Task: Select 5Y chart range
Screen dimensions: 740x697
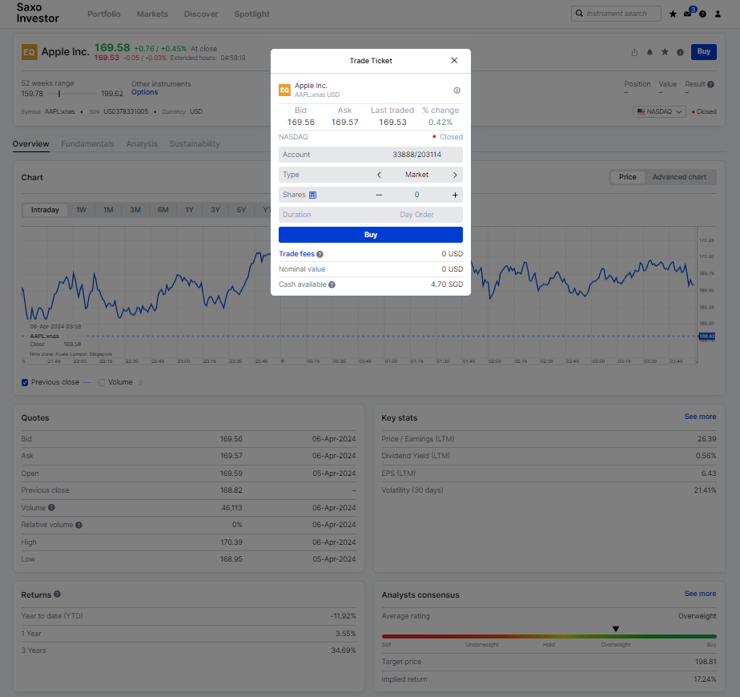Action: (241, 210)
